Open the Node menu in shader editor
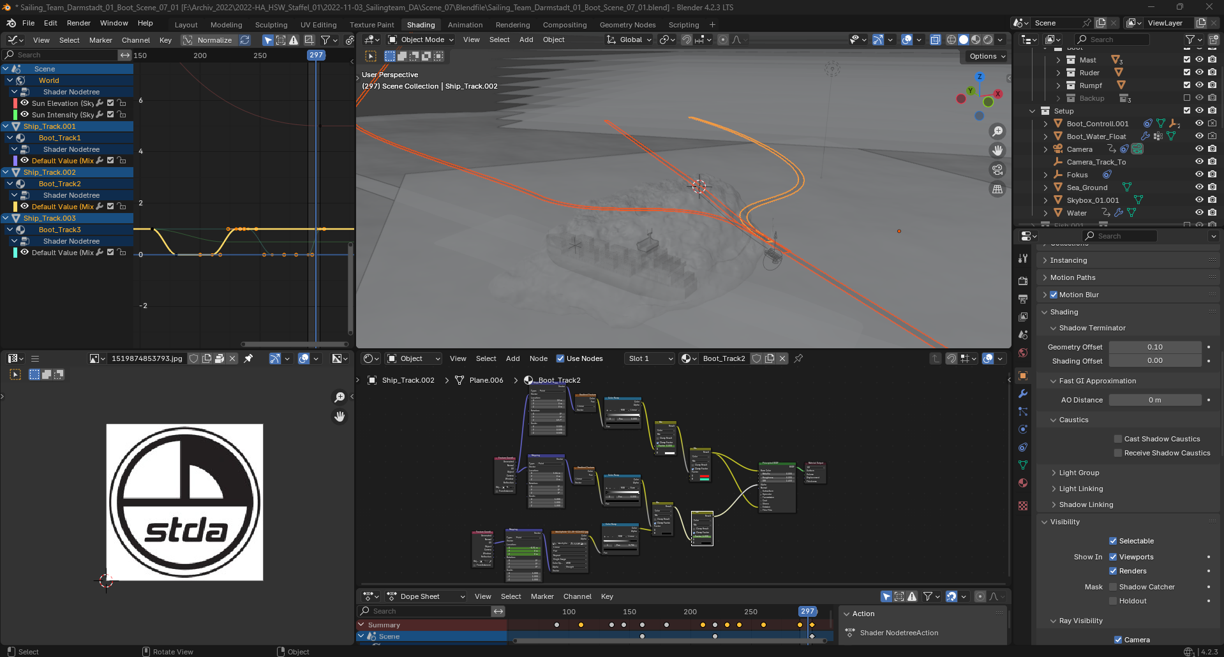This screenshot has width=1224, height=657. (x=539, y=358)
